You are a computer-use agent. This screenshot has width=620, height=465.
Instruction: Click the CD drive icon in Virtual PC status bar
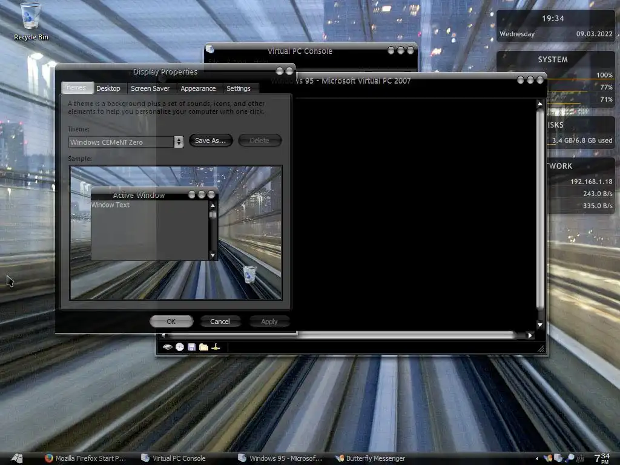coord(180,347)
